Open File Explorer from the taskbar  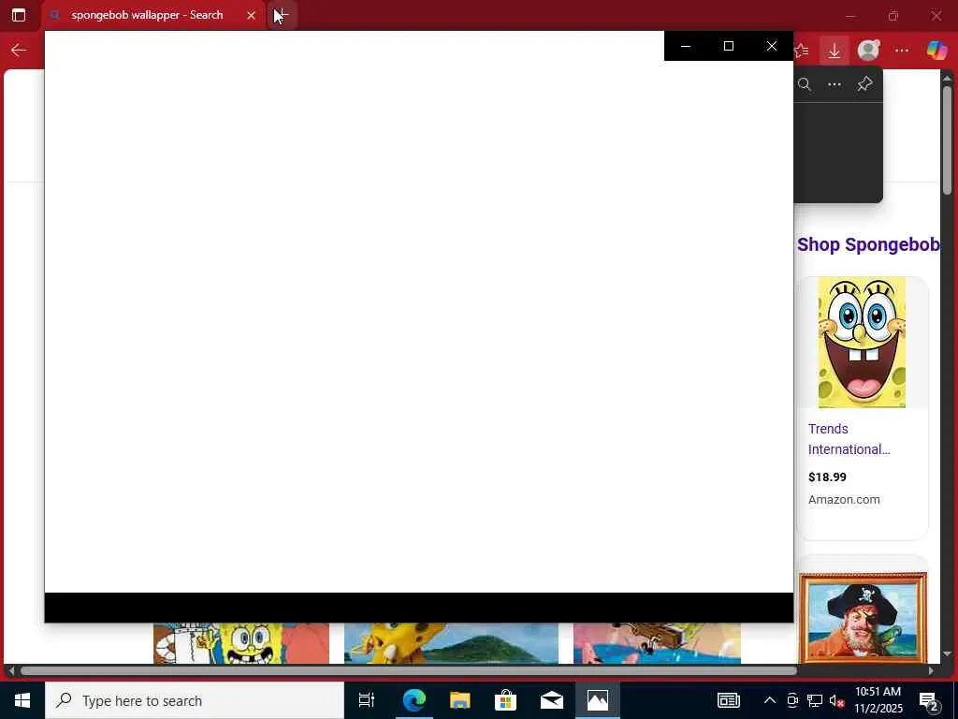click(x=459, y=700)
